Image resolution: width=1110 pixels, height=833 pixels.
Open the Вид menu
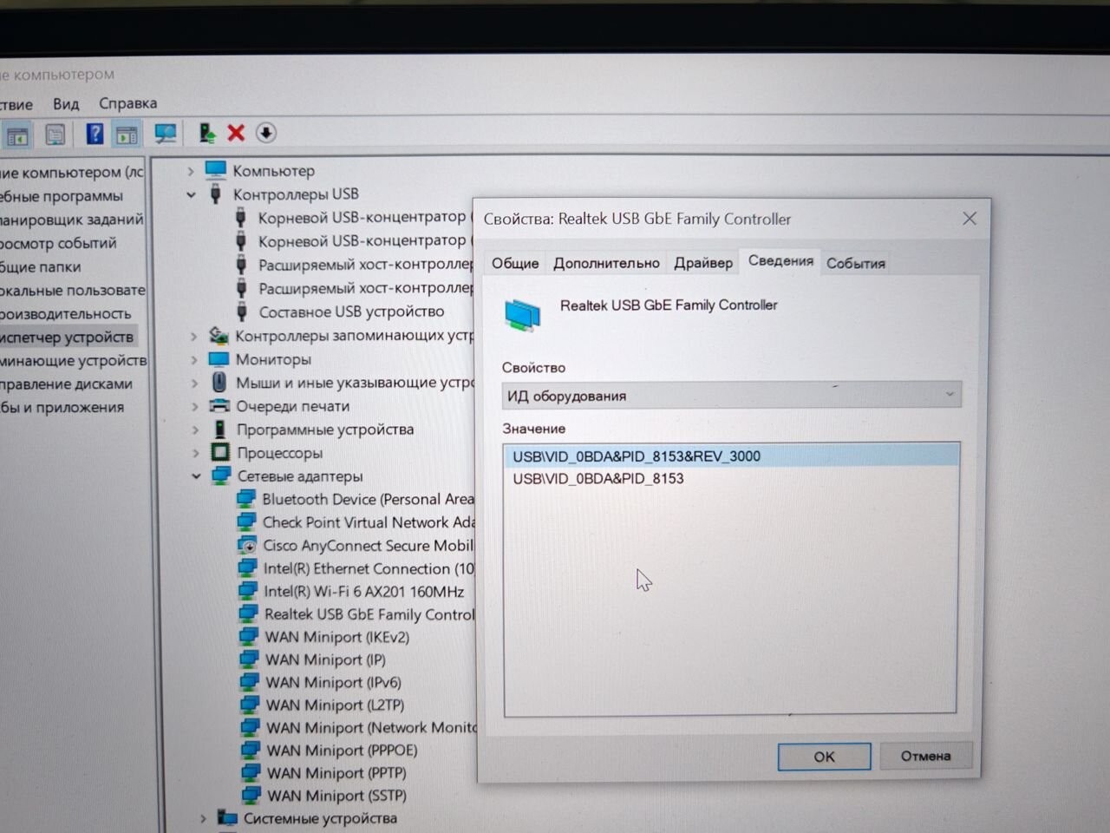pos(66,104)
